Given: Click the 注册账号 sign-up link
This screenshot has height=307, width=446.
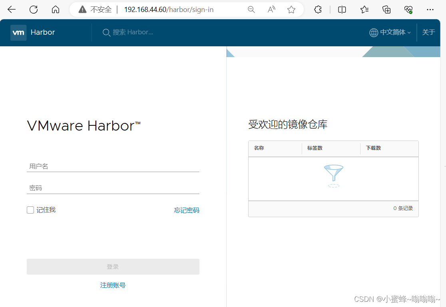Looking at the screenshot, I should (x=113, y=285).
